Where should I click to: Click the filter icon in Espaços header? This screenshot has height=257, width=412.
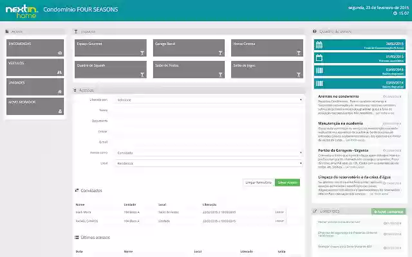tap(76, 31)
